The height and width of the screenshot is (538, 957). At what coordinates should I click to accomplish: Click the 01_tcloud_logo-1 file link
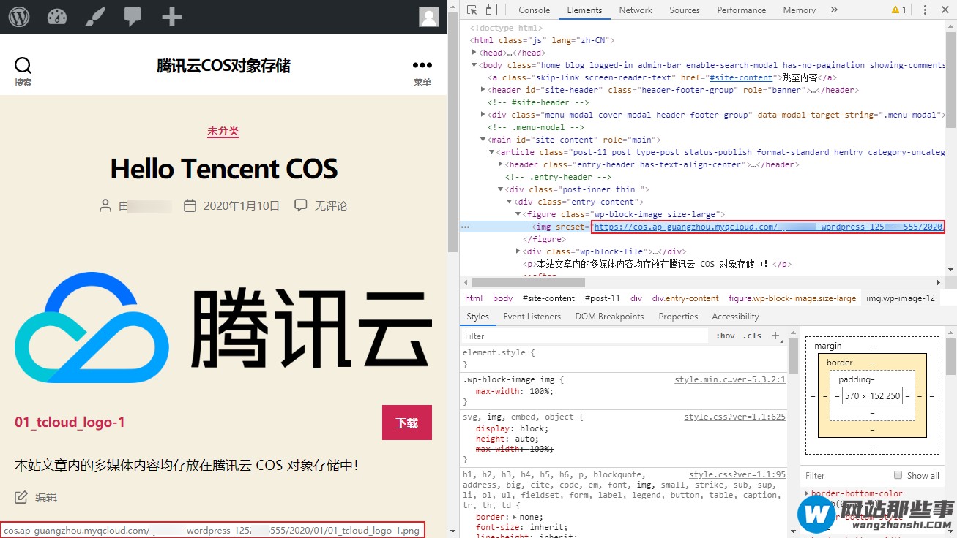70,422
